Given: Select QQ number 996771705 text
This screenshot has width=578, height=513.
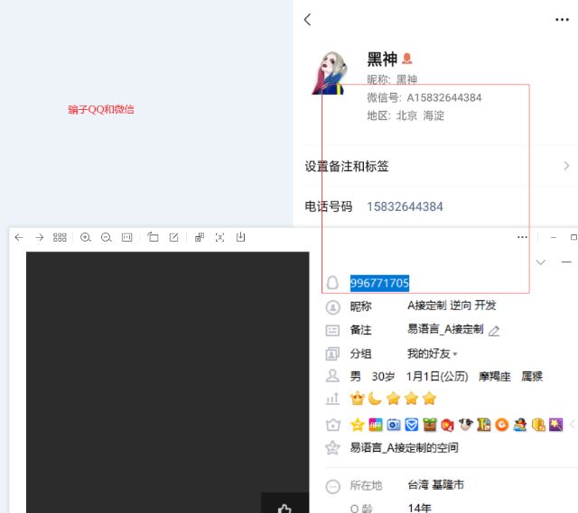Looking at the screenshot, I should pos(379,283).
